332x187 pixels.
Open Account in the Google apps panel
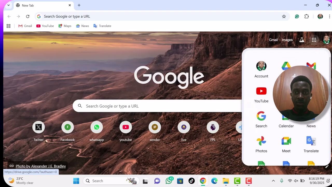261,70
